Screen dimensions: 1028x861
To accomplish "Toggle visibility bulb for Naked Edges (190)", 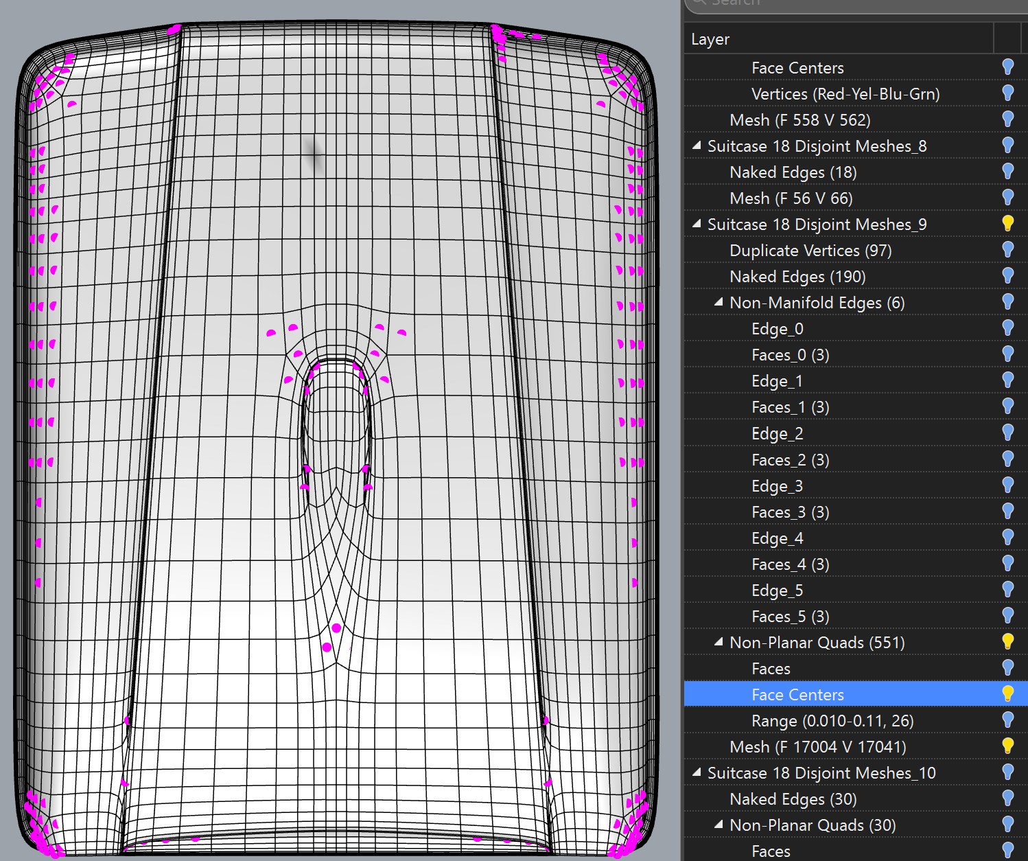I will (x=1007, y=276).
